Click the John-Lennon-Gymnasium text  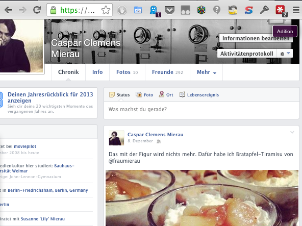click(x=35, y=177)
